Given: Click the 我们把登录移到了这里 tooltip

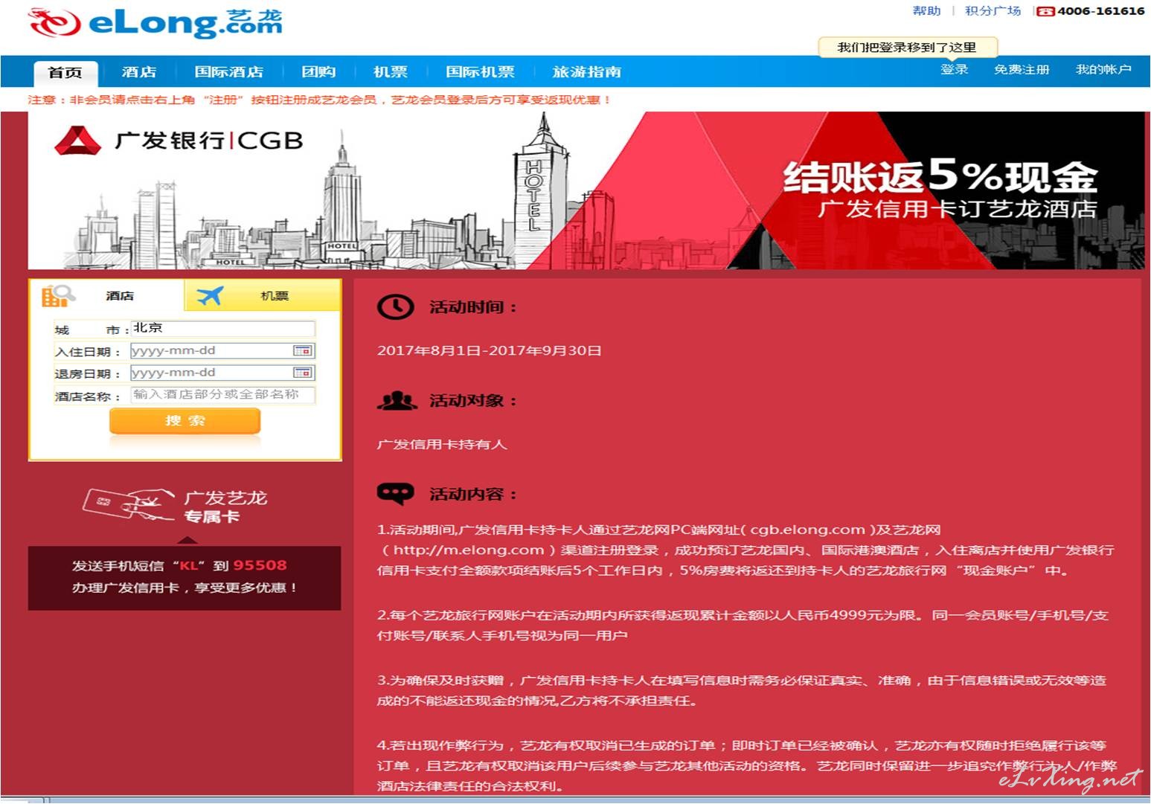Looking at the screenshot, I should tap(907, 48).
